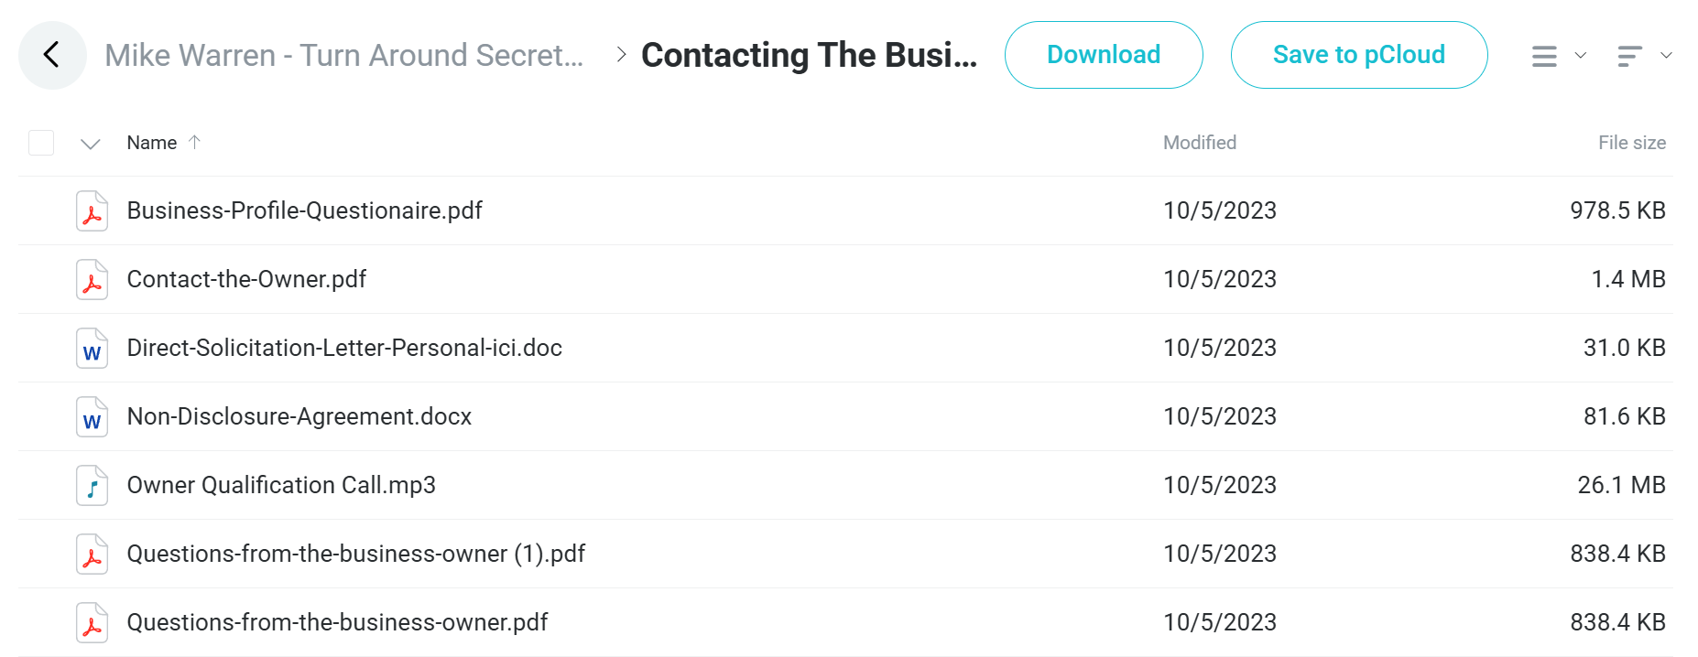Click the Contacting The Busi... breadcrumb
The width and height of the screenshot is (1698, 657).
click(809, 55)
